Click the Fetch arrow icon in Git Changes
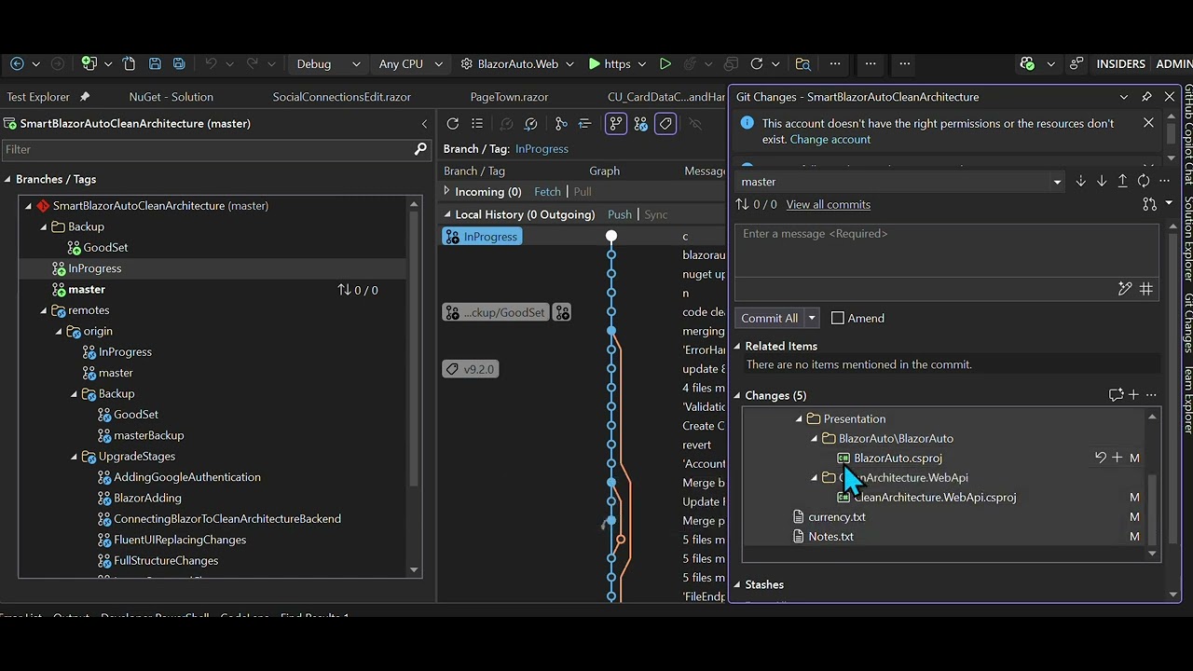The image size is (1193, 671). (1080, 182)
